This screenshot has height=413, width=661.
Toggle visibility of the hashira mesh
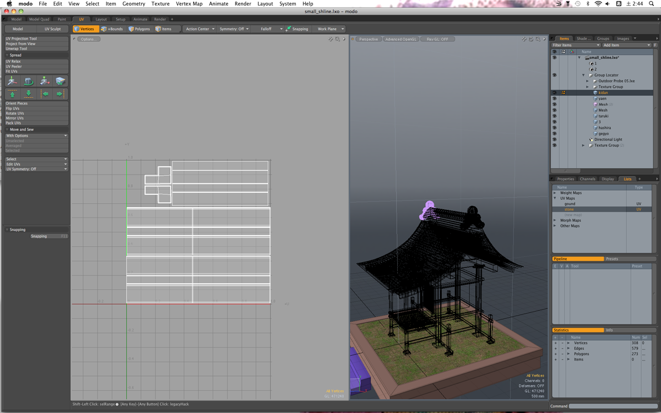555,128
